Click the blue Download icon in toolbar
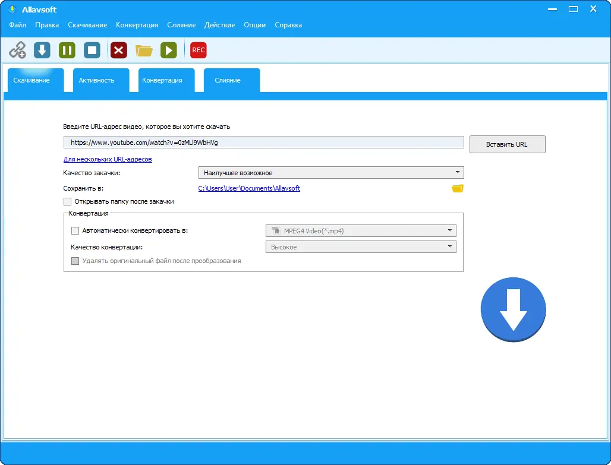 [42, 50]
